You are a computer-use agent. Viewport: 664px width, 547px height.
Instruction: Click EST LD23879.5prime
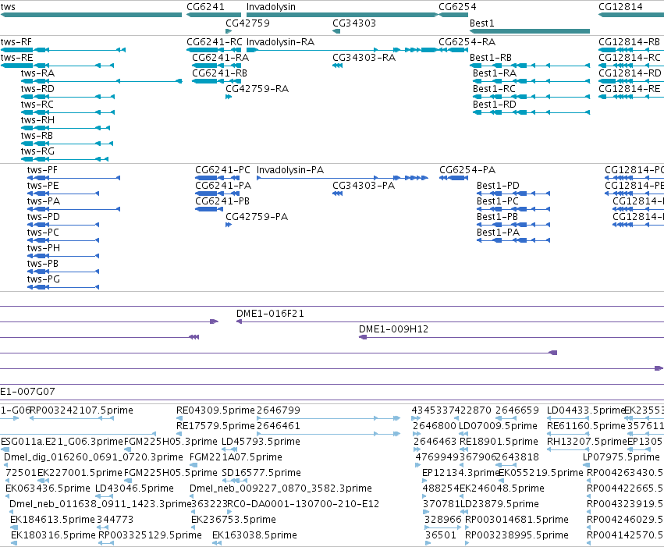(499, 504)
